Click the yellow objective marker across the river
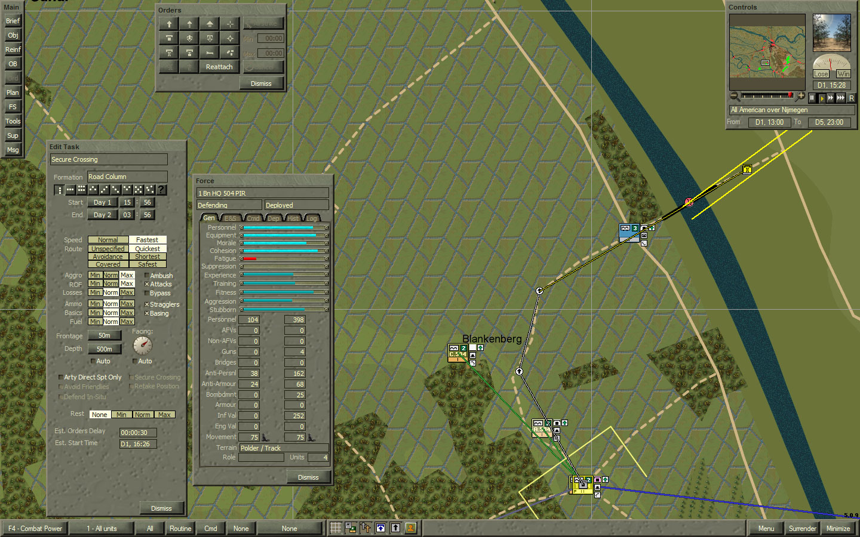Viewport: 860px width, 537px height. (747, 169)
